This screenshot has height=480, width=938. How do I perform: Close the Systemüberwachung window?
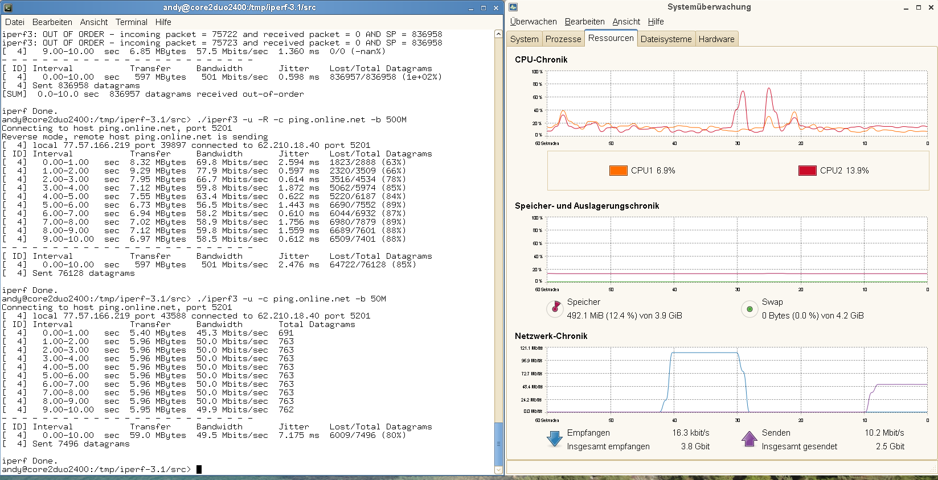point(931,7)
